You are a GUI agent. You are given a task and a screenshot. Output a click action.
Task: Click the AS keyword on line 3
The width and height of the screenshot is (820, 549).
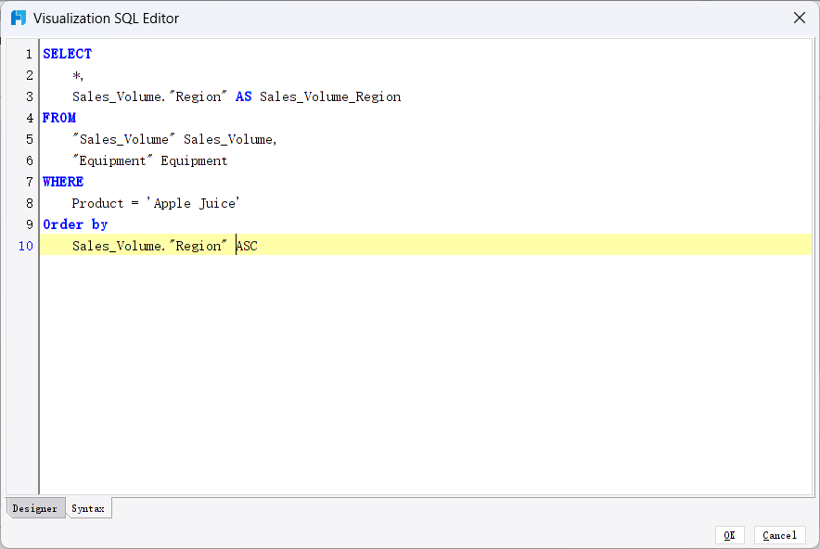[x=244, y=96]
